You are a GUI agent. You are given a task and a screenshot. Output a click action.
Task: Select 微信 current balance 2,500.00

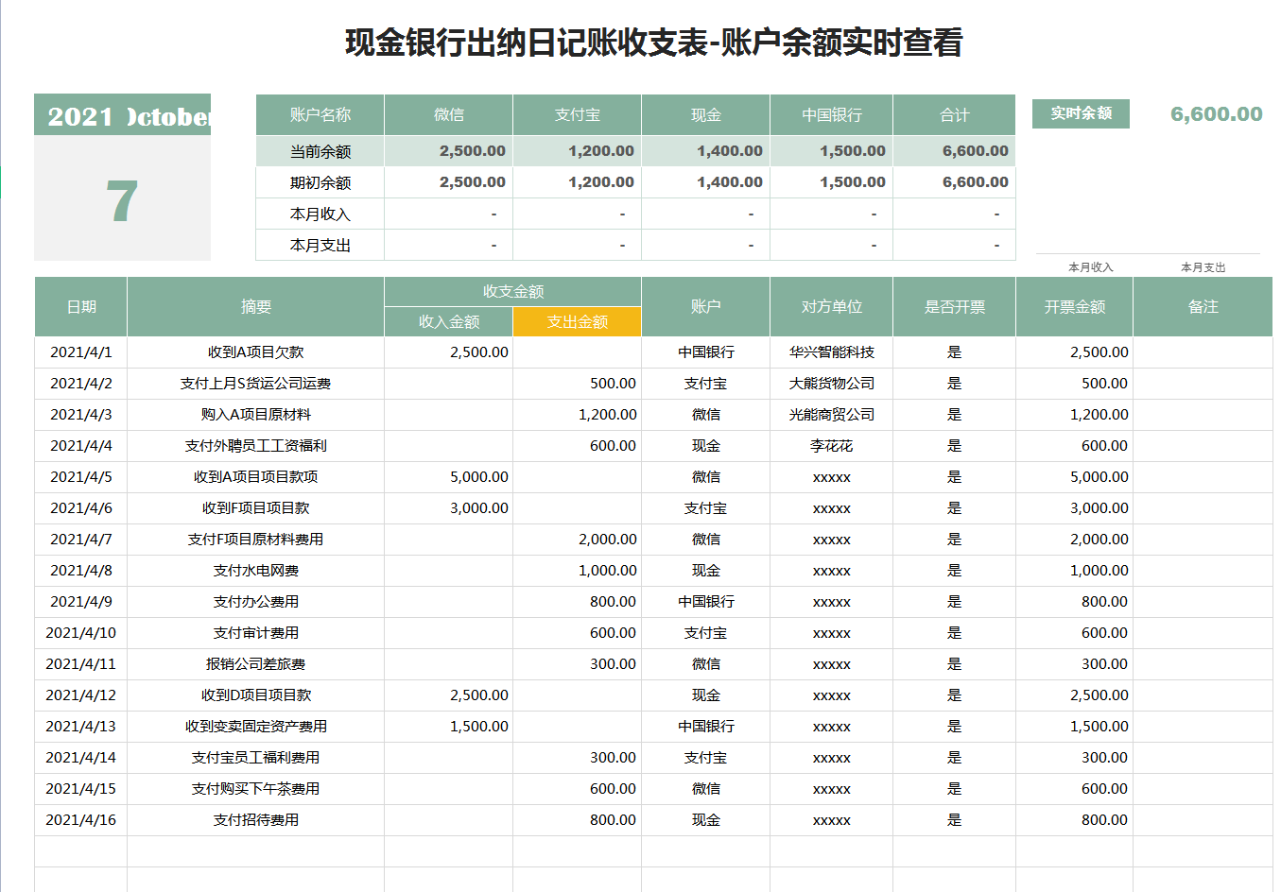point(448,151)
